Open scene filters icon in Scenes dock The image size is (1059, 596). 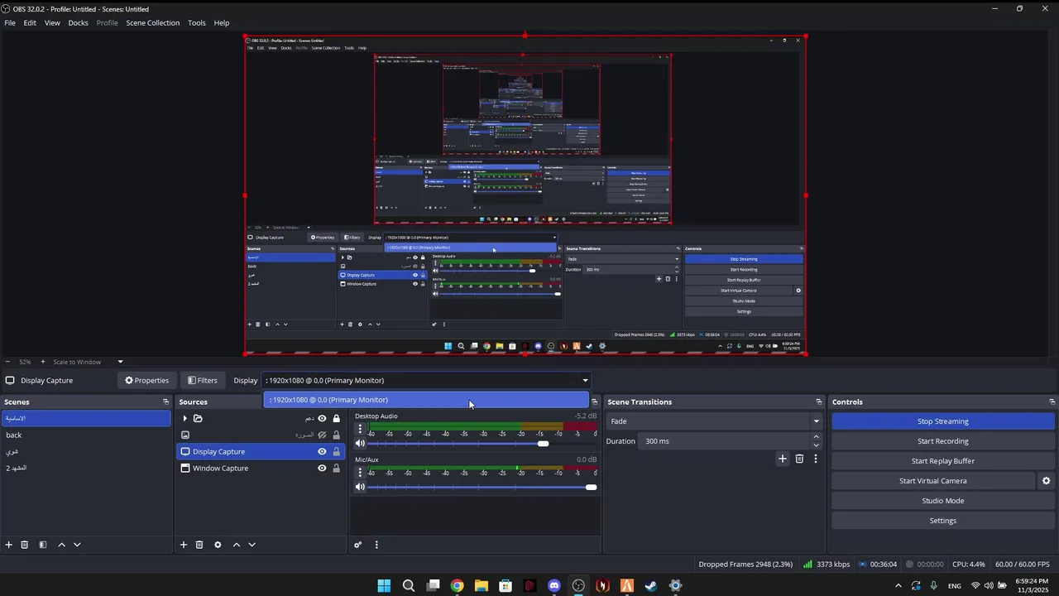tap(43, 545)
